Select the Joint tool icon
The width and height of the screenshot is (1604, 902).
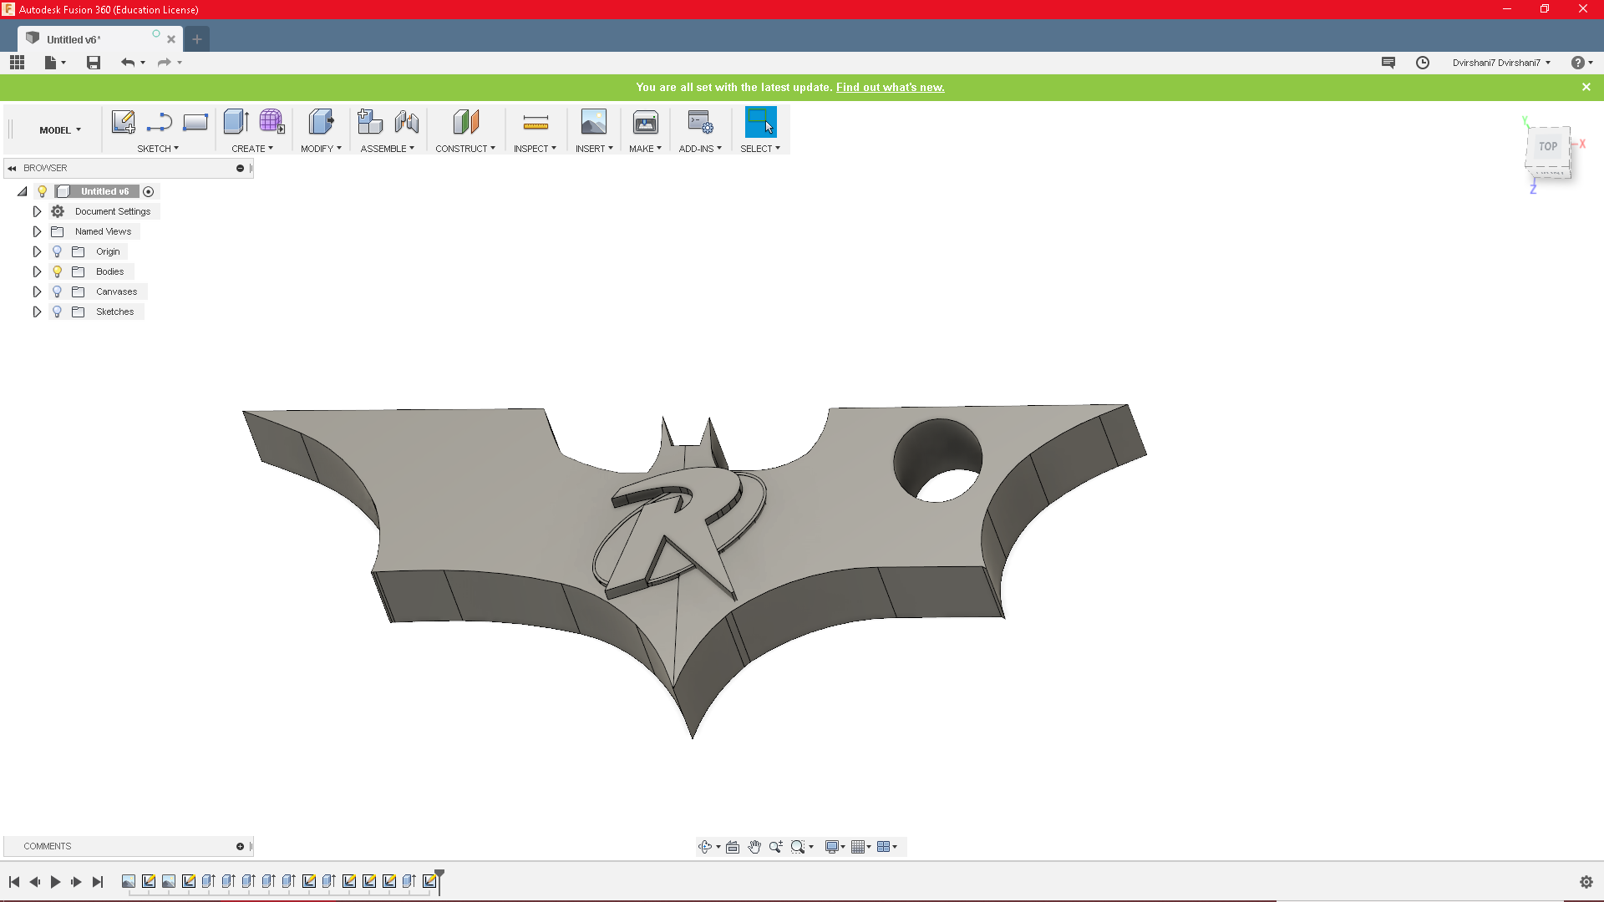click(x=407, y=122)
